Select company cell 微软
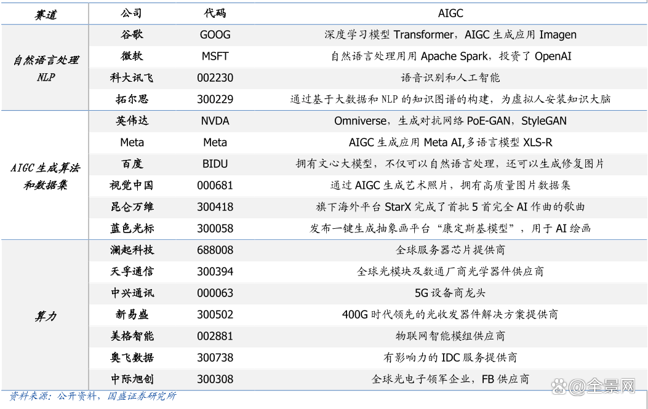The height and width of the screenshot is (409, 648). 132,56
